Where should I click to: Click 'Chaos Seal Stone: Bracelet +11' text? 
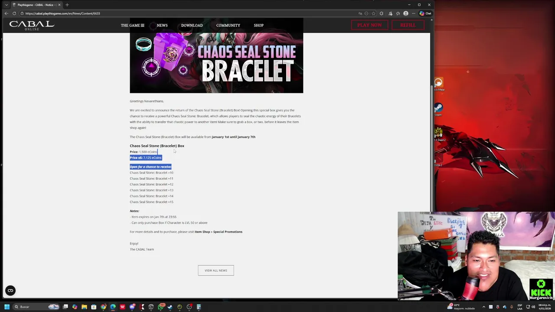(151, 179)
